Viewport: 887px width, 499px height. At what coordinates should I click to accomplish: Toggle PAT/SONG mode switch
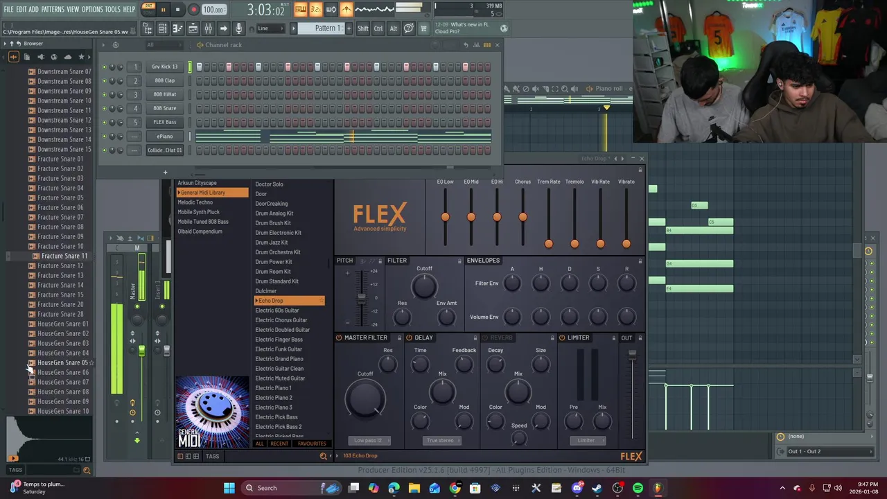pyautogui.click(x=148, y=9)
